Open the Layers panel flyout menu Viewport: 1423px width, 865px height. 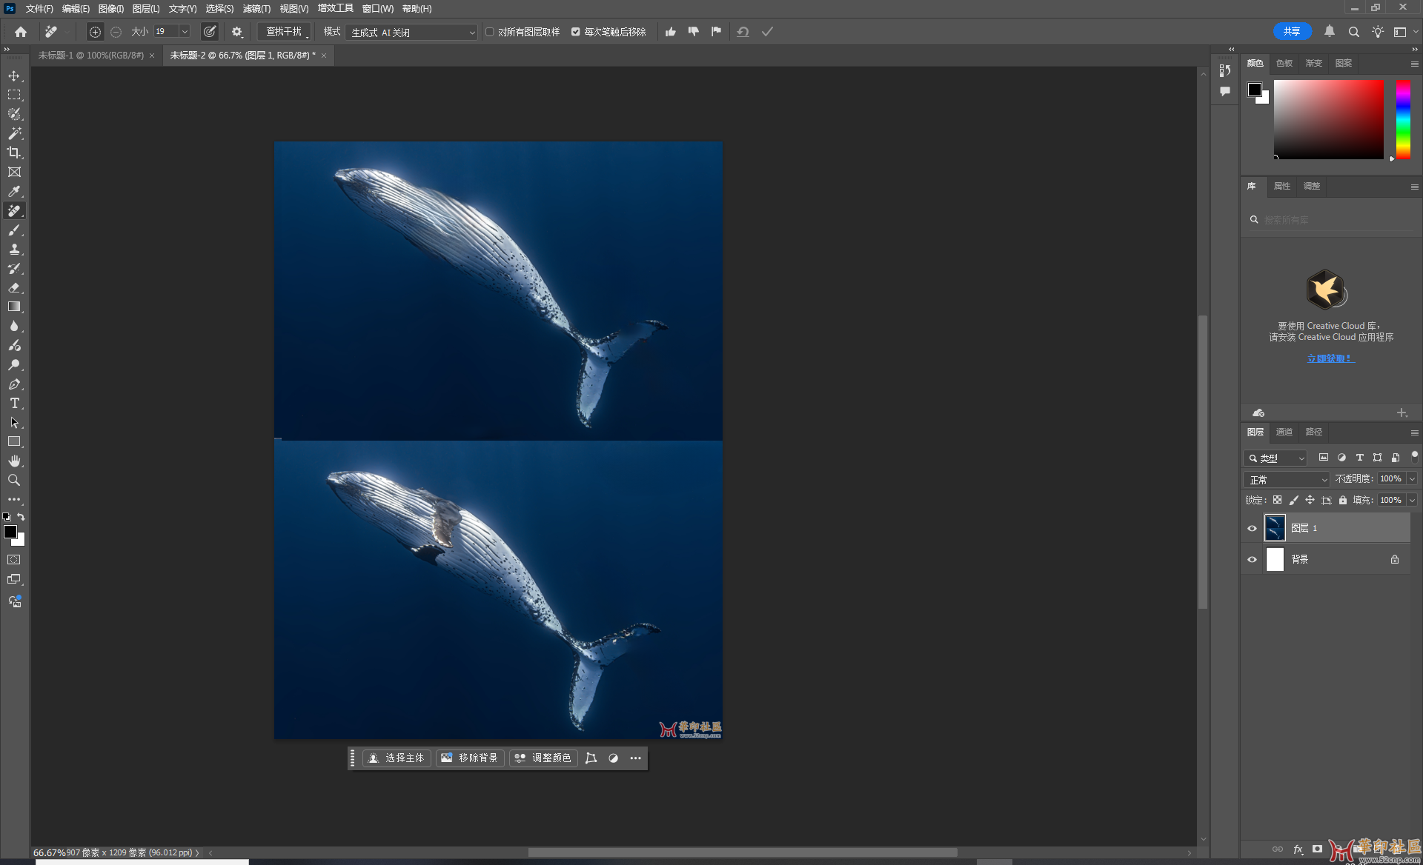tap(1414, 432)
